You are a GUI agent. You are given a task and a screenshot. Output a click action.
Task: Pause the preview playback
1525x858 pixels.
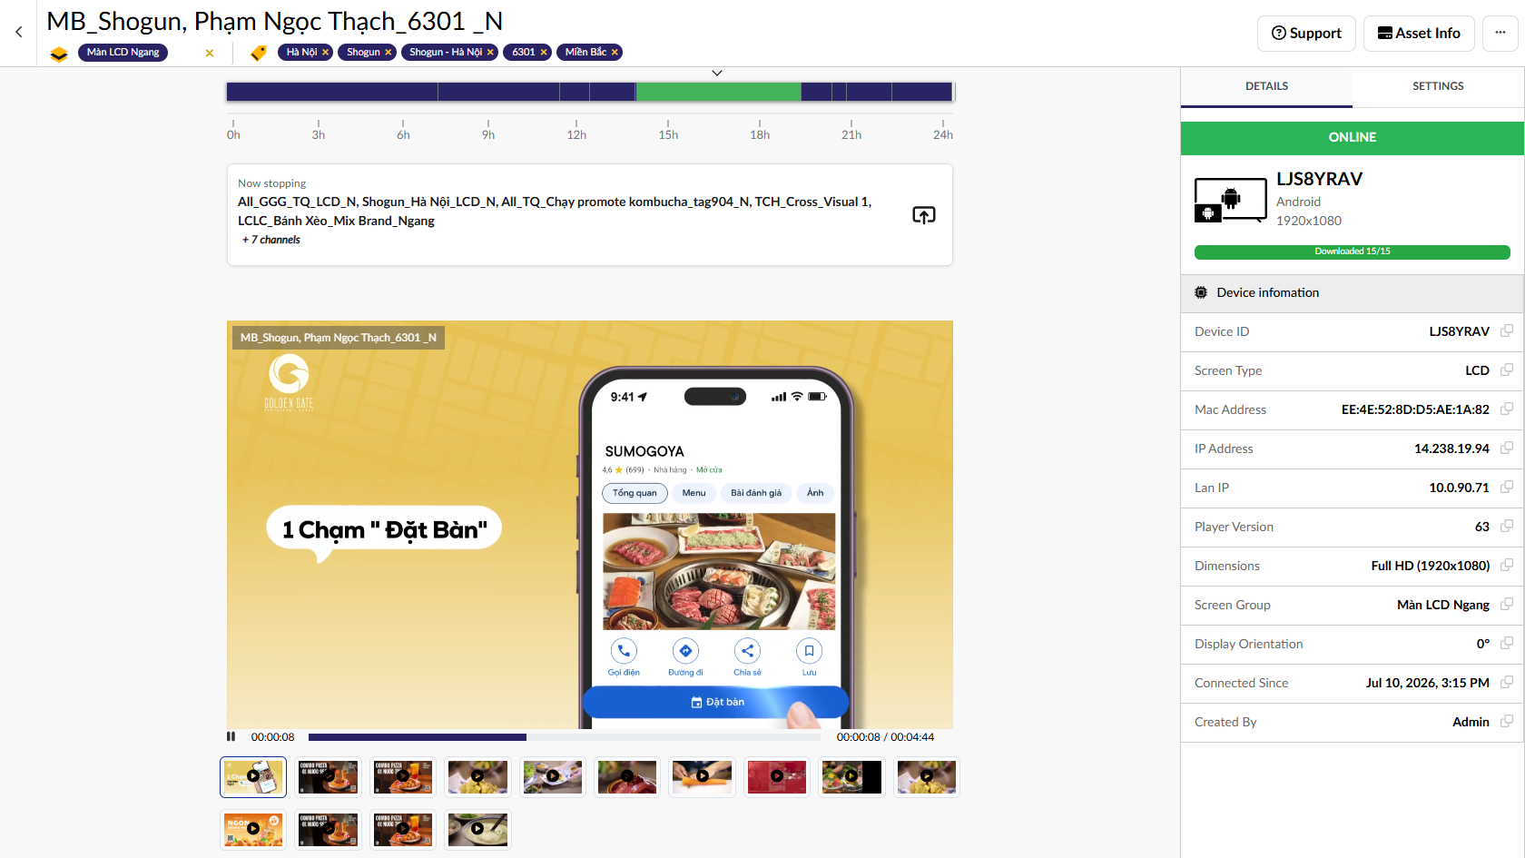coord(231,737)
